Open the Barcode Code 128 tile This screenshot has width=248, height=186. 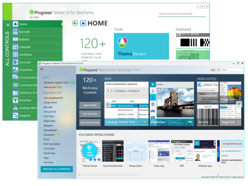(208, 115)
